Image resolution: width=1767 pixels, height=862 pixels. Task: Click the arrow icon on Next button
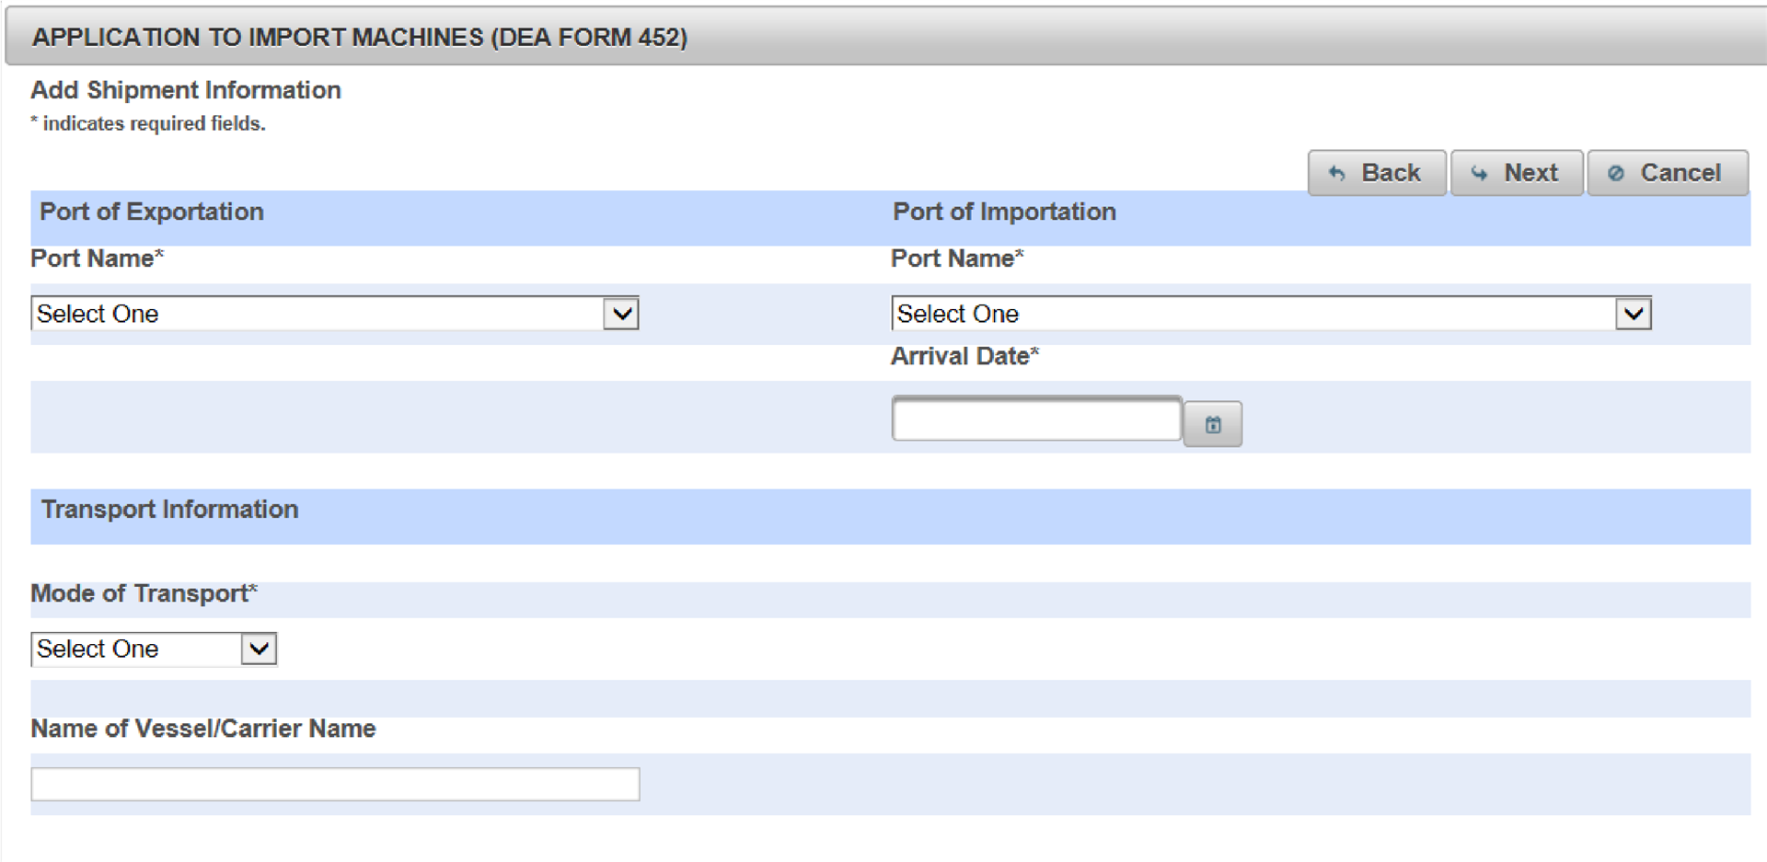[1479, 173]
